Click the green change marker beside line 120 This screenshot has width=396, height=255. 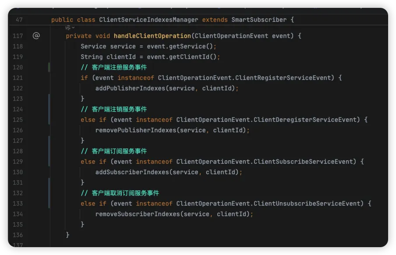pyautogui.click(x=49, y=67)
